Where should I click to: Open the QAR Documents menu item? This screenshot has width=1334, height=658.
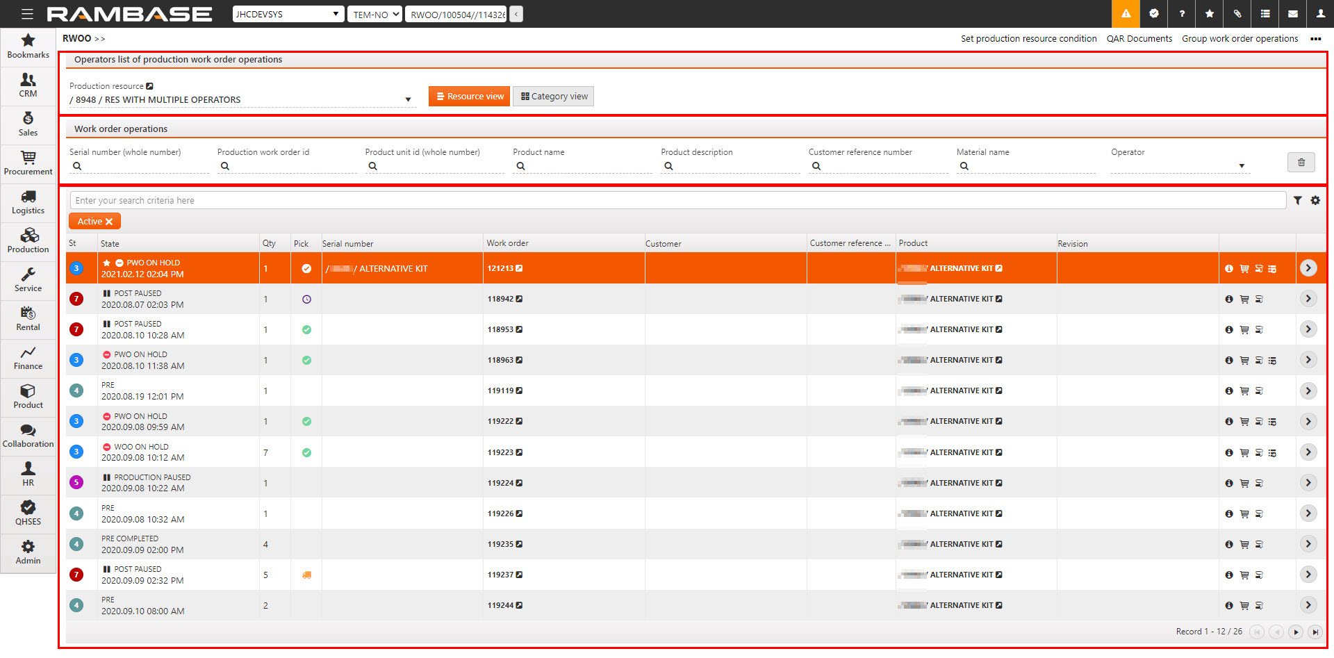[1139, 39]
